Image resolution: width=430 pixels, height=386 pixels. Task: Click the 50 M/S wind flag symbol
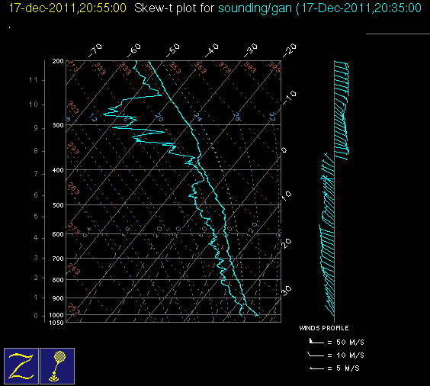[316, 342]
